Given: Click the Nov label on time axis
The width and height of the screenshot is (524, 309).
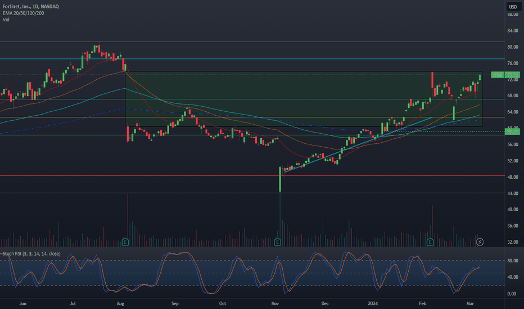Looking at the screenshot, I should [x=275, y=303].
